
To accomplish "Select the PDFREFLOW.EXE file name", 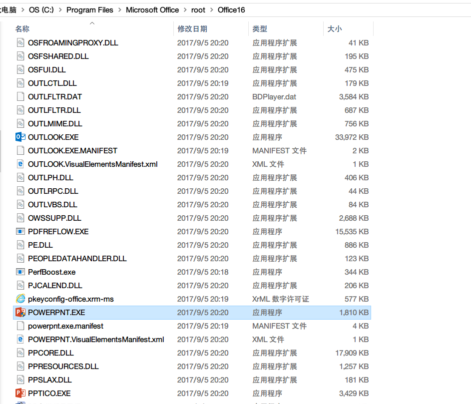I will click(58, 231).
